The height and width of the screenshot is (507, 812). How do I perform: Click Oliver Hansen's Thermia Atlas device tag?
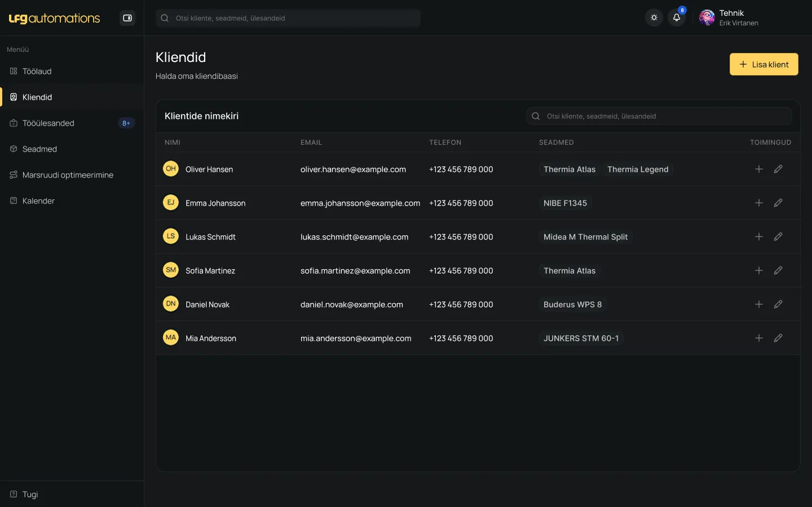570,170
